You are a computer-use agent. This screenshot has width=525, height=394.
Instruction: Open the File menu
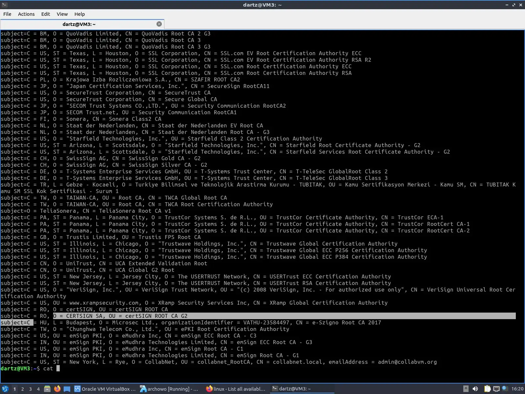7,14
